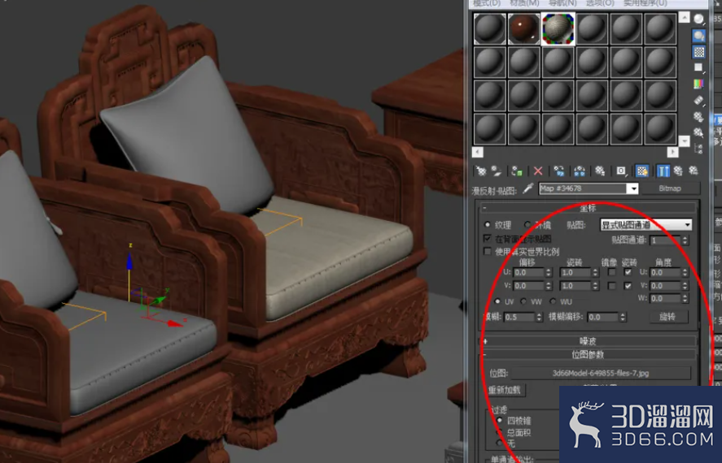
Task: Select the first gray sample slot
Action: (x=490, y=28)
